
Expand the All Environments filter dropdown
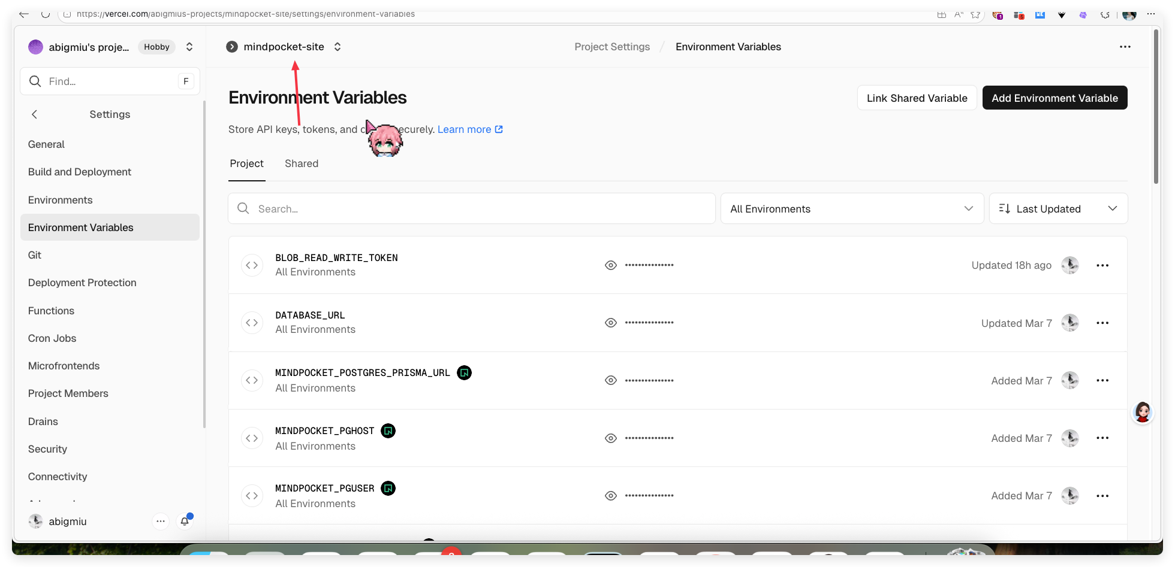[x=851, y=209]
